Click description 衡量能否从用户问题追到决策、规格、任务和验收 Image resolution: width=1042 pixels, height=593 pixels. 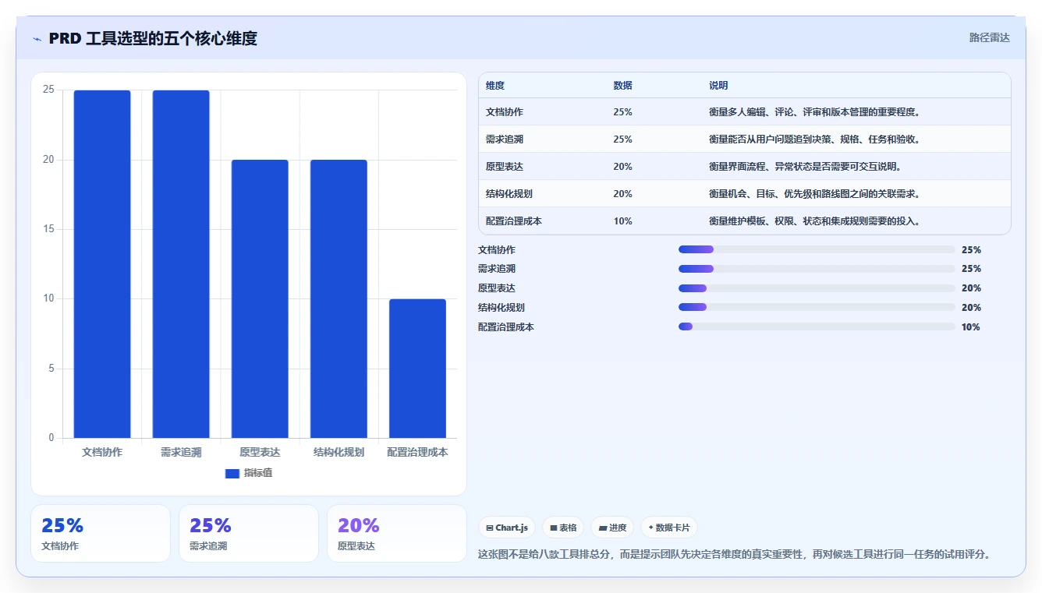pos(814,139)
